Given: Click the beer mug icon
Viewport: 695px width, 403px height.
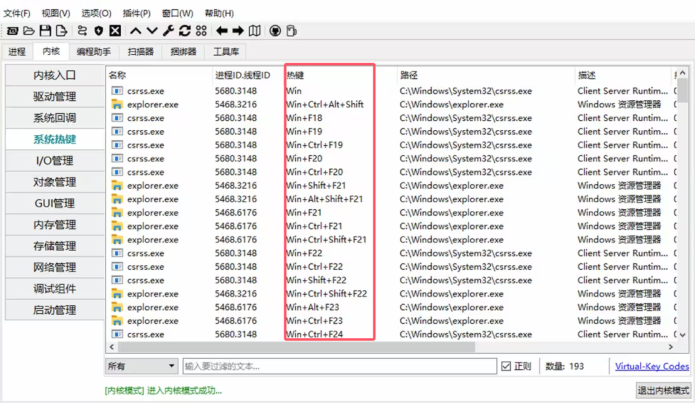Looking at the screenshot, I should 291,31.
